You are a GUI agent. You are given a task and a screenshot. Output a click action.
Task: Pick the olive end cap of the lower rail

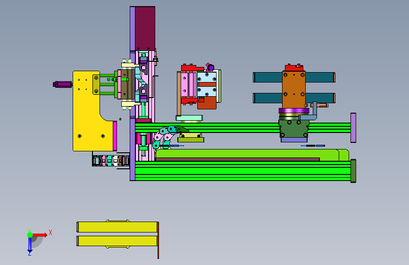353,171
